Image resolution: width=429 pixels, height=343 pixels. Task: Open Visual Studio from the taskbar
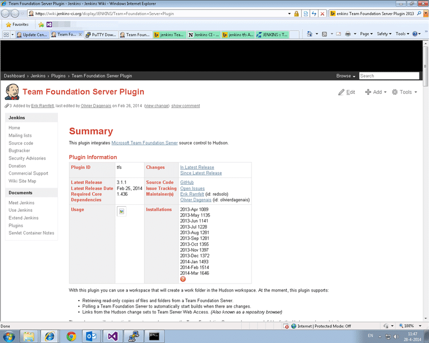coord(113,336)
